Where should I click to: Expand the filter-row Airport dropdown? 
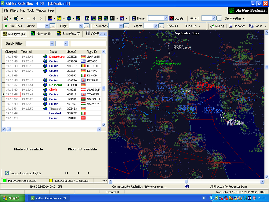(x=155, y=26)
